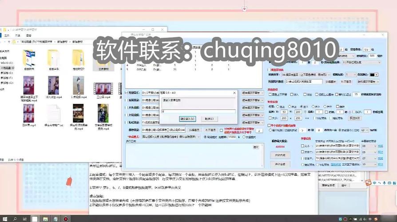Select the radio button left of 比特率
This screenshot has width=397, height=222.
point(205,137)
